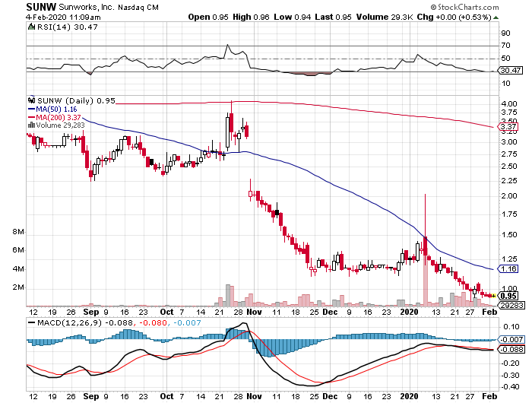Click the MA(200) price tag 3.37
532x403 pixels.
coord(508,127)
